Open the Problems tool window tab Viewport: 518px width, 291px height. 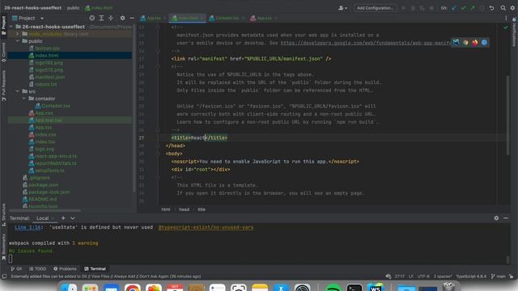coord(65,268)
